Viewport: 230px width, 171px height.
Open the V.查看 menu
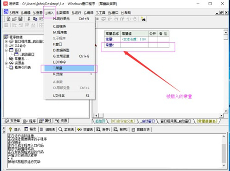[38, 13]
